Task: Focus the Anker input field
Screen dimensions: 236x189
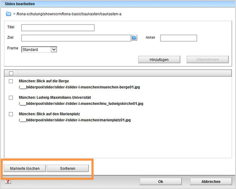Action: tap(179, 38)
